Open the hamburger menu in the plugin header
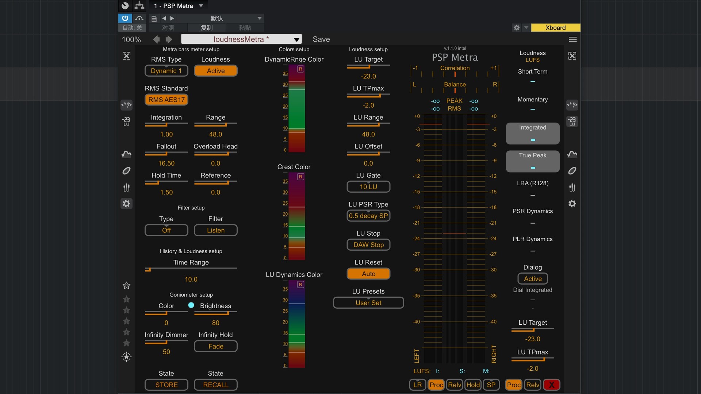The width and height of the screenshot is (701, 394). coord(572,39)
